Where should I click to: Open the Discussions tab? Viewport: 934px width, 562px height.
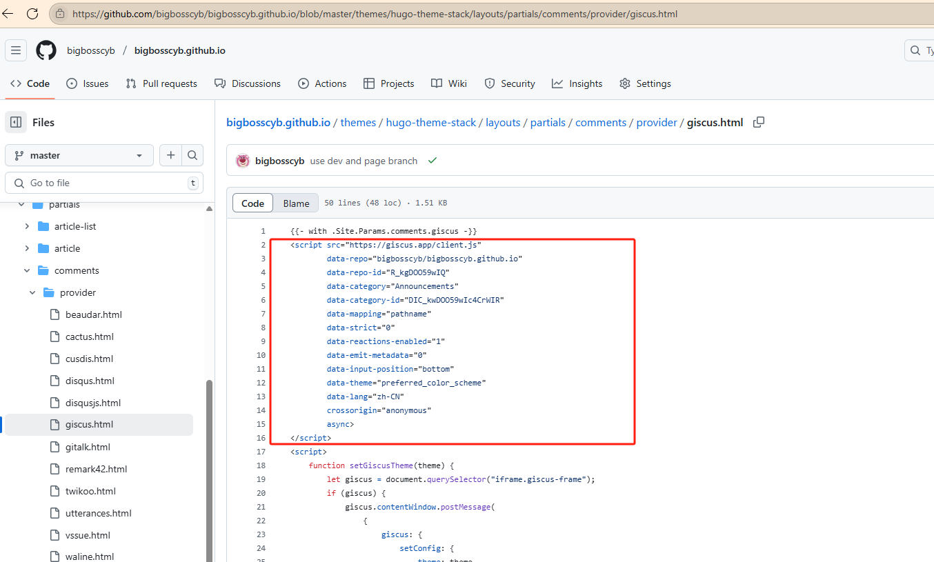coord(248,83)
